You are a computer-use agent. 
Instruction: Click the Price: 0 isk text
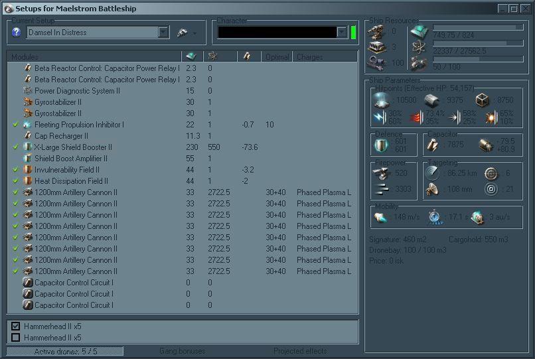(386, 261)
